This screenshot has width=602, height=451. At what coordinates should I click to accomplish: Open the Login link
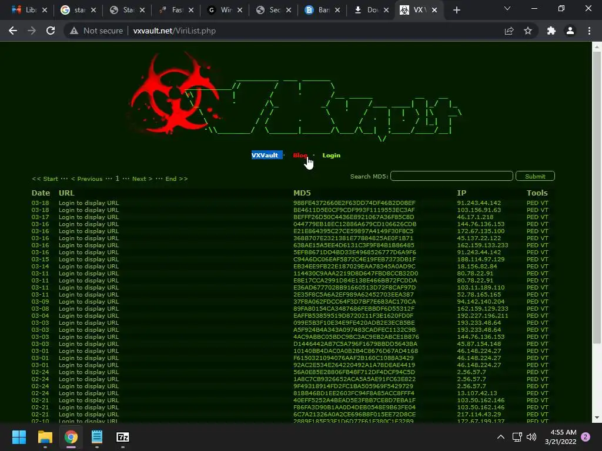click(x=332, y=155)
